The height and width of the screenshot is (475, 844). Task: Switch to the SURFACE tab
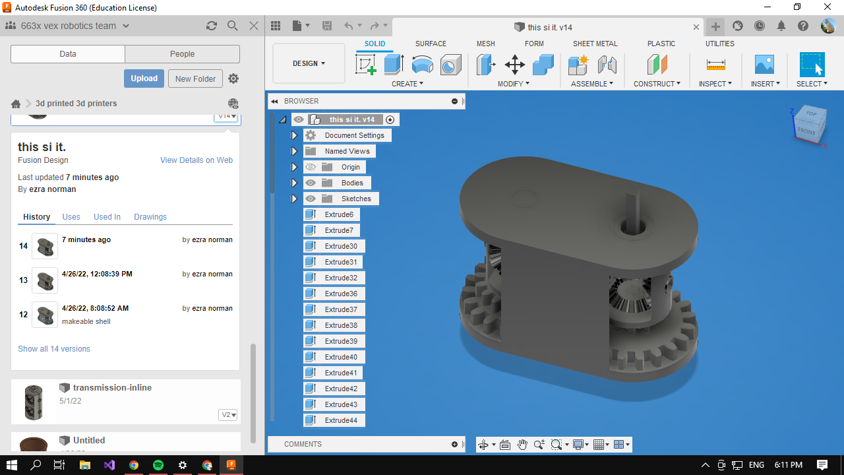coord(431,44)
